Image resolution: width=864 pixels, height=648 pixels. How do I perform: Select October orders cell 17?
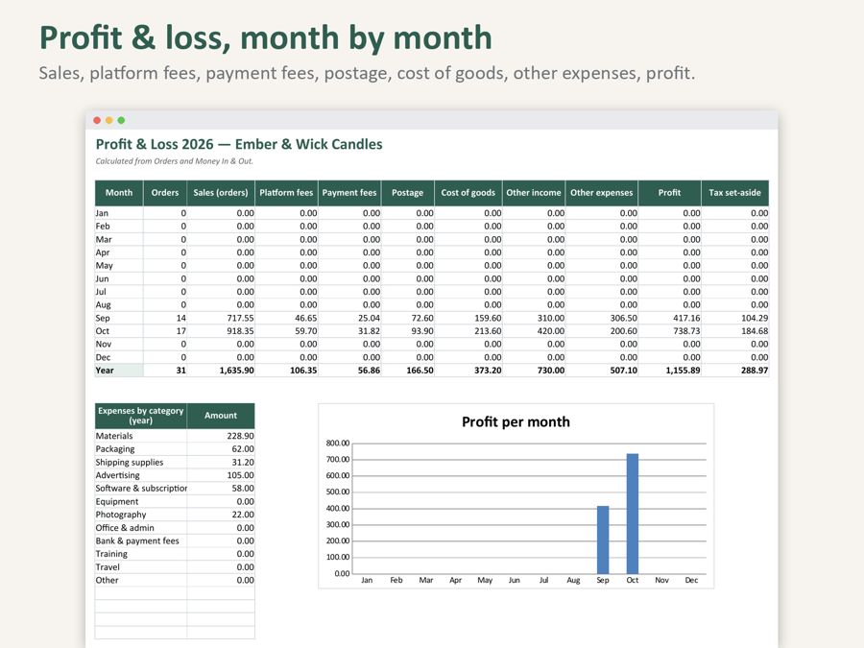(x=165, y=331)
